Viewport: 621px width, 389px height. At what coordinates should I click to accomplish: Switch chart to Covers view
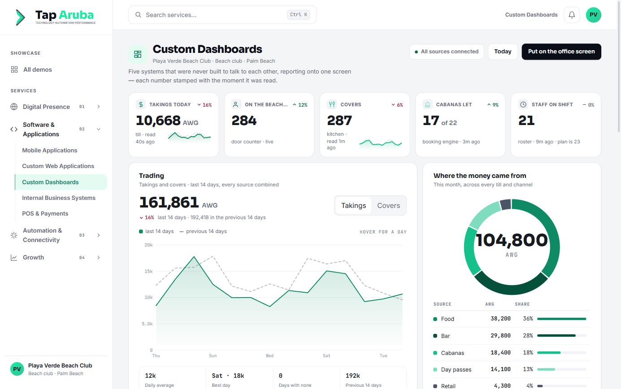[x=388, y=206]
